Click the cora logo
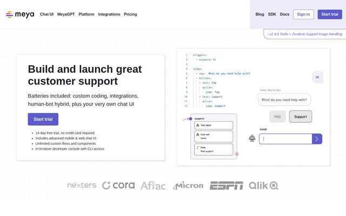 pos(118,185)
